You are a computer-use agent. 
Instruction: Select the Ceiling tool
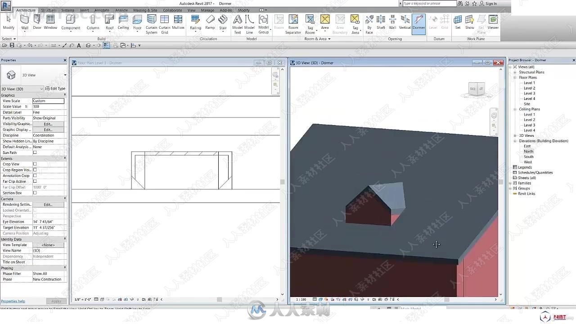click(123, 22)
